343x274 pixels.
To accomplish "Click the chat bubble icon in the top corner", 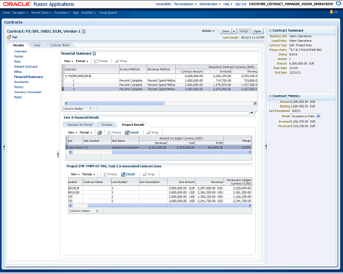I will 338,4.
